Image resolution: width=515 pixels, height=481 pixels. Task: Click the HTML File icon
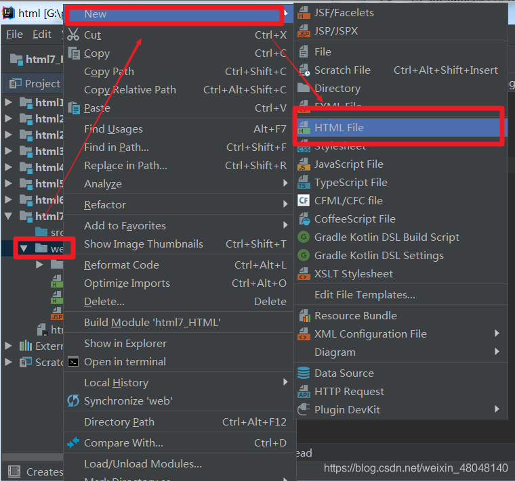[x=304, y=128]
